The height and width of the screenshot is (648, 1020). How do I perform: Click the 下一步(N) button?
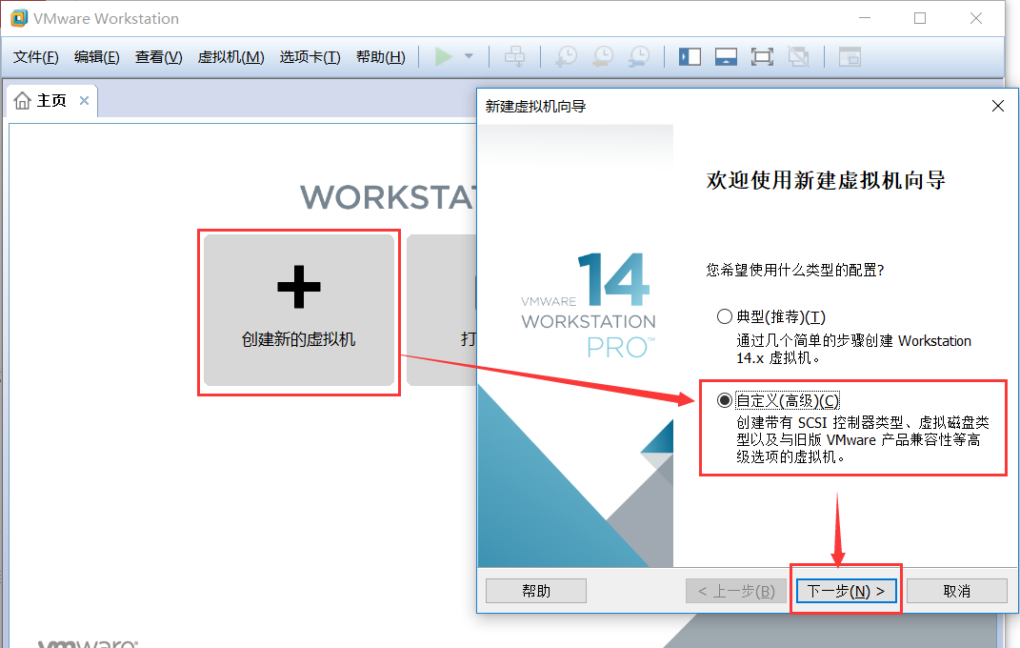(x=847, y=591)
